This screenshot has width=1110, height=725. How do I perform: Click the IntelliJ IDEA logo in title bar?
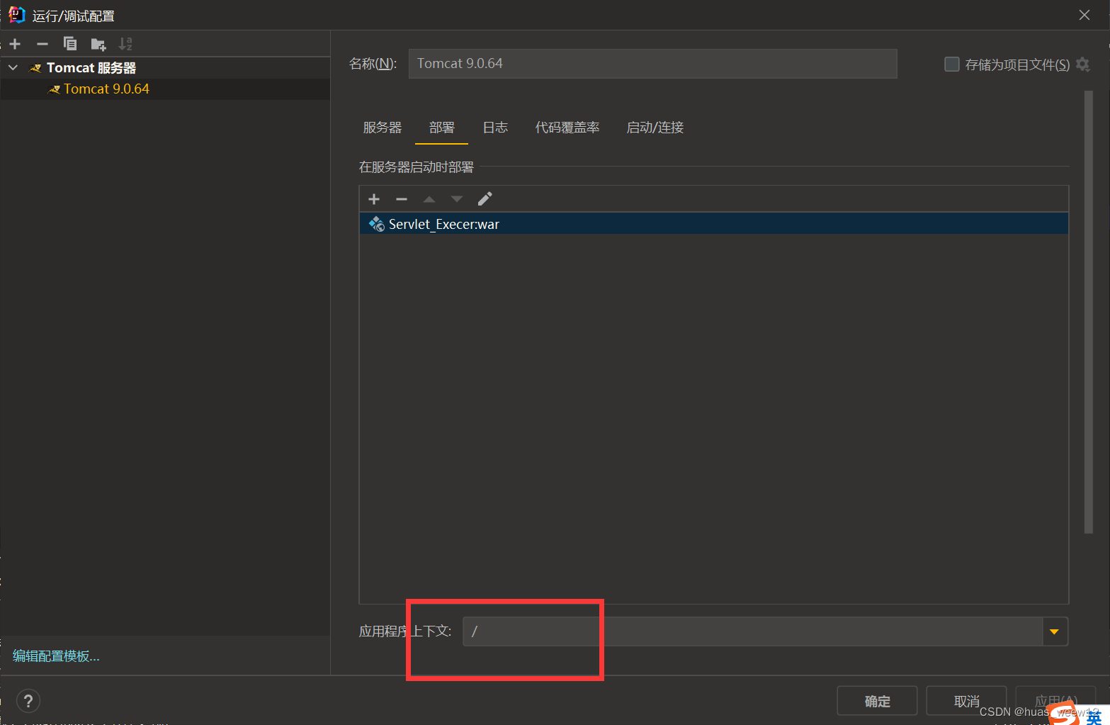(x=16, y=15)
